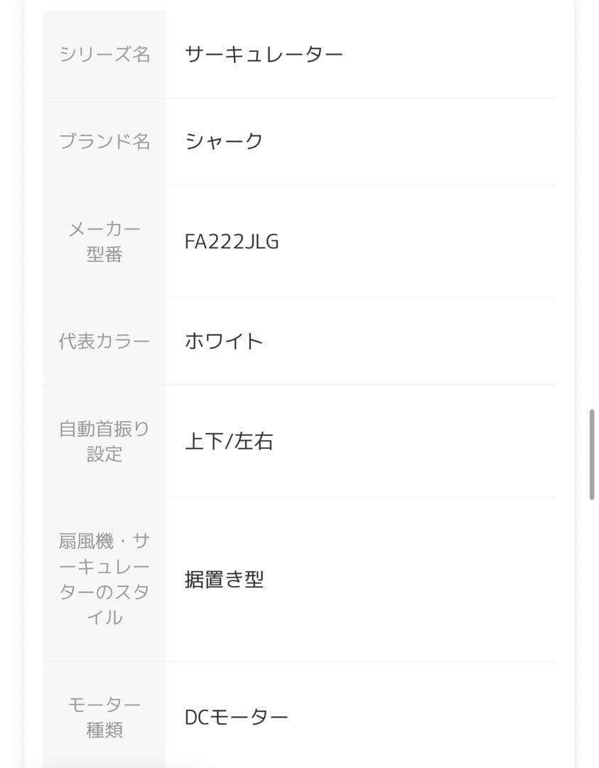Select the サーキュレーター series value

click(x=264, y=54)
